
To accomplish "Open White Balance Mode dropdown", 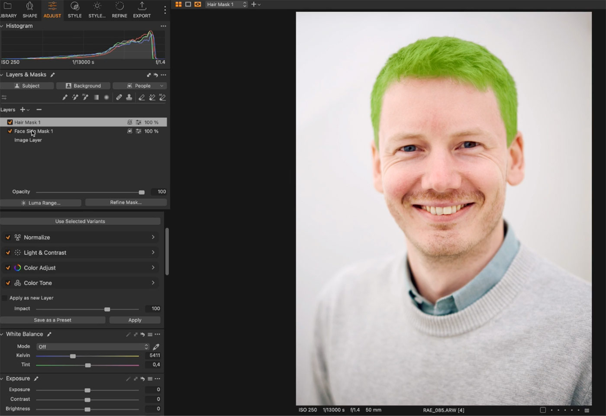I will point(93,347).
